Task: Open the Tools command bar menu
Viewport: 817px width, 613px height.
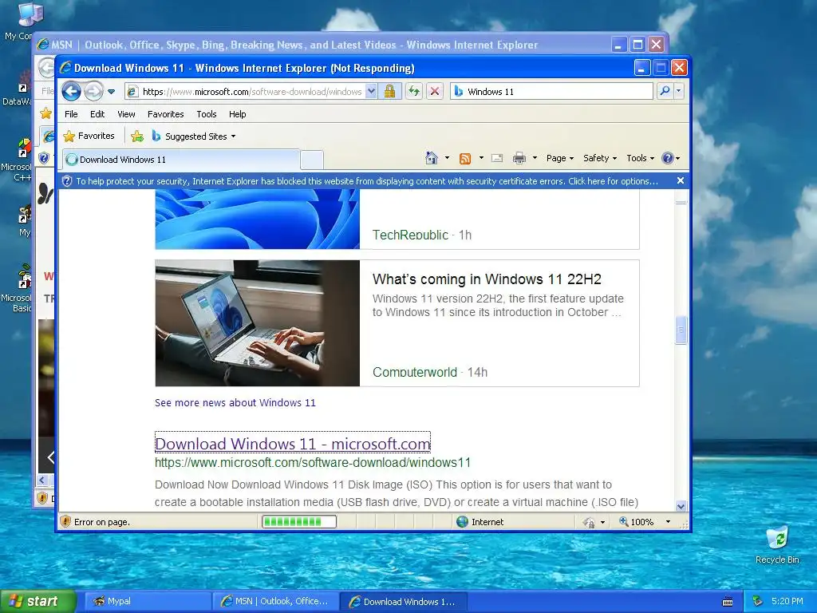Action: click(640, 158)
